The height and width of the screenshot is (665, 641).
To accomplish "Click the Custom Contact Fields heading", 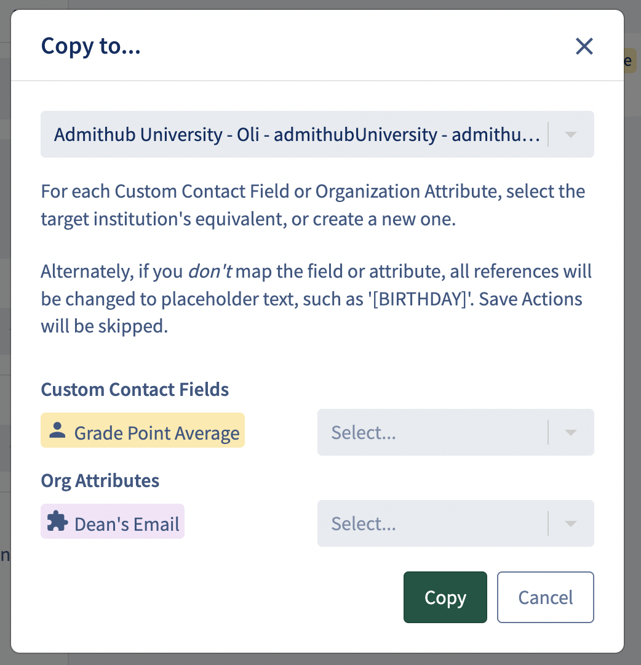I will [x=135, y=389].
